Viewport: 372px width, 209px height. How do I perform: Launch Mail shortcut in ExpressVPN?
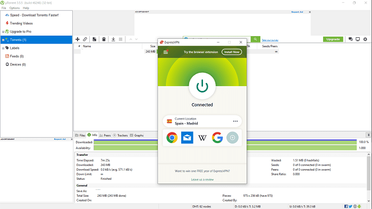[187, 138]
